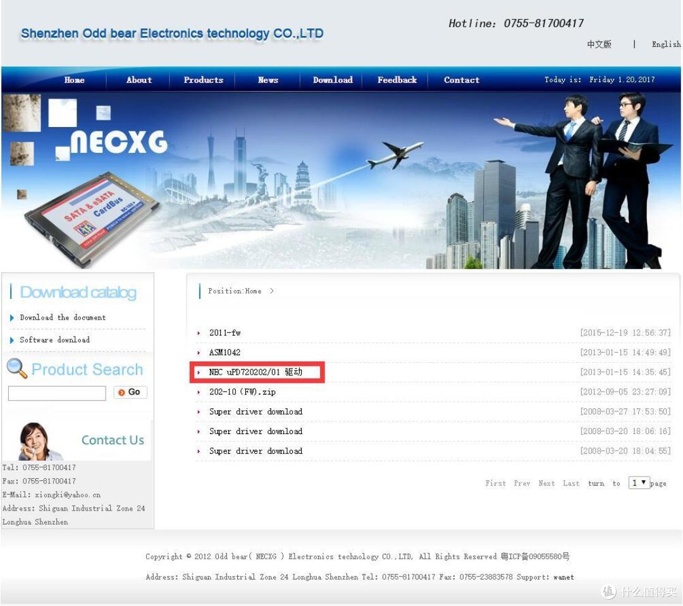
Task: Open the page number dropdown
Action: pos(639,483)
